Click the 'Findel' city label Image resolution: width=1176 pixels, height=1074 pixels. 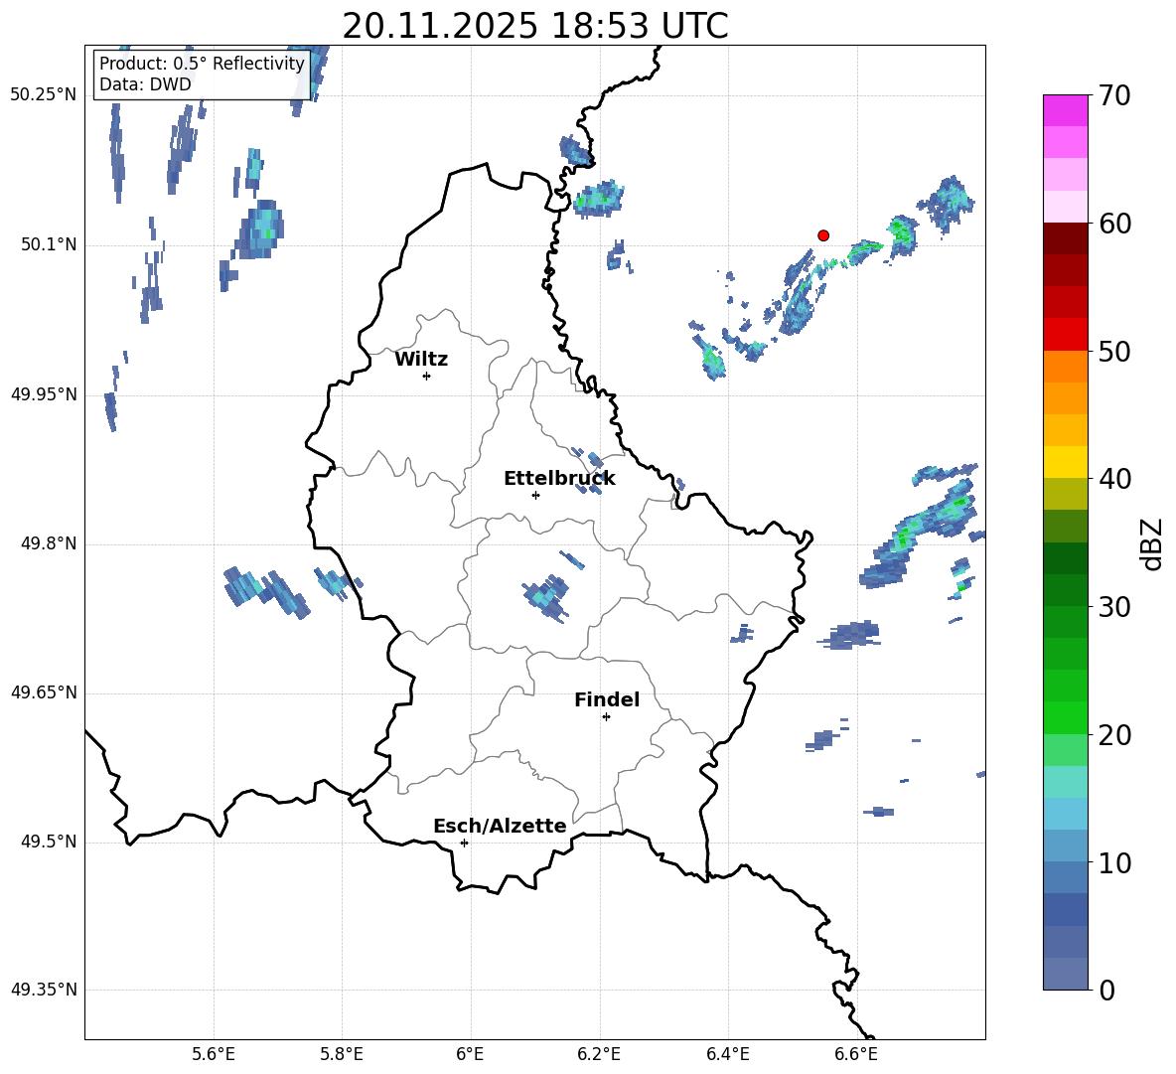[607, 699]
